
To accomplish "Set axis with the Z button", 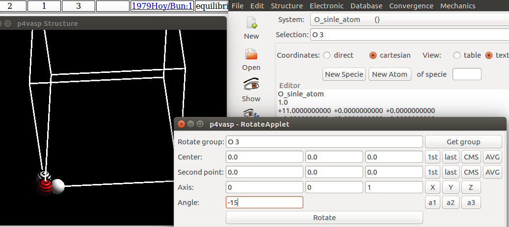I will coord(470,187).
